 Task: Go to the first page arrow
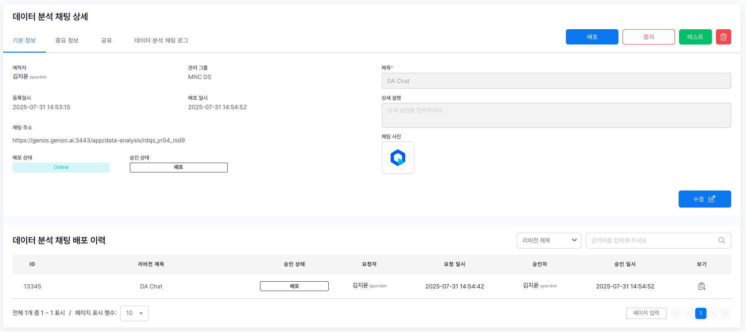pyautogui.click(x=676, y=313)
